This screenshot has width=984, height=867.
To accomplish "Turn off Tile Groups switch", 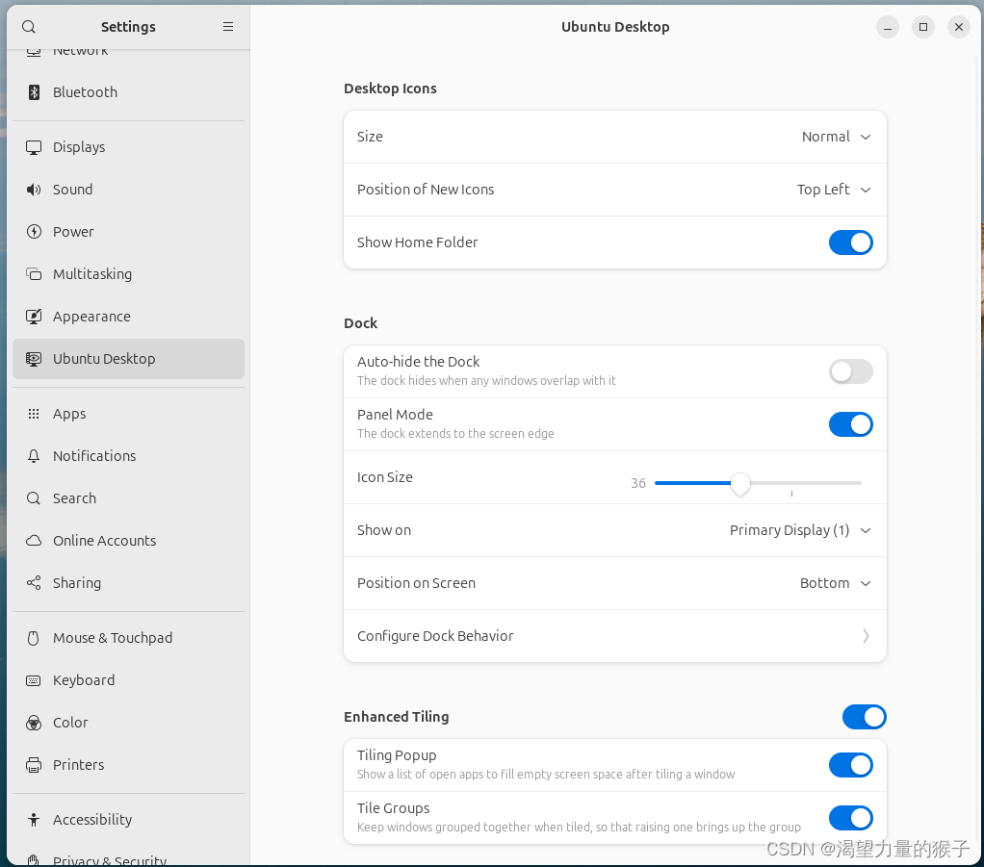I will pos(850,818).
